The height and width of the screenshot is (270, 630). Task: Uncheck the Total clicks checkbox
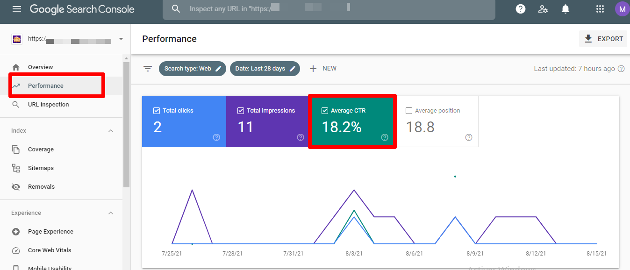click(x=157, y=111)
